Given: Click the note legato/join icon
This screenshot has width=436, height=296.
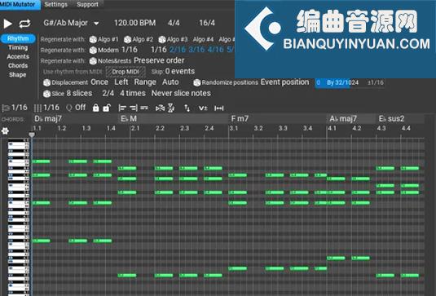Looking at the screenshot, I should coord(144,108).
